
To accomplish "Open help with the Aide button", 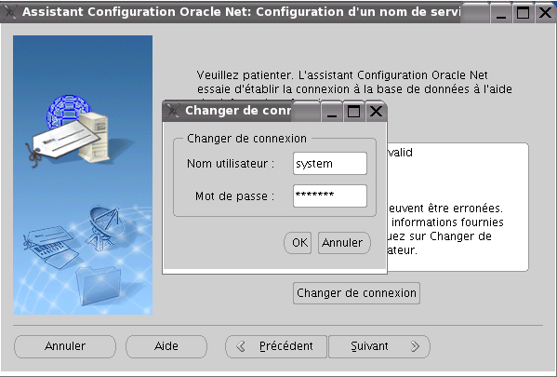I will (166, 346).
